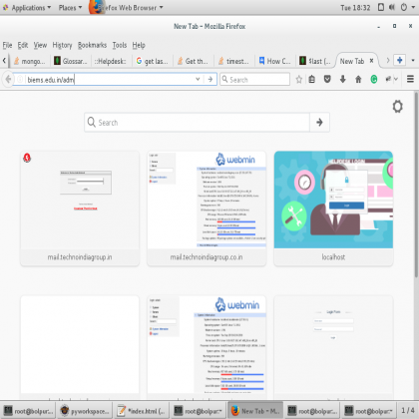Screen dimensions: 419x419
Task: Open the downloads arrow icon
Action: pos(343,79)
